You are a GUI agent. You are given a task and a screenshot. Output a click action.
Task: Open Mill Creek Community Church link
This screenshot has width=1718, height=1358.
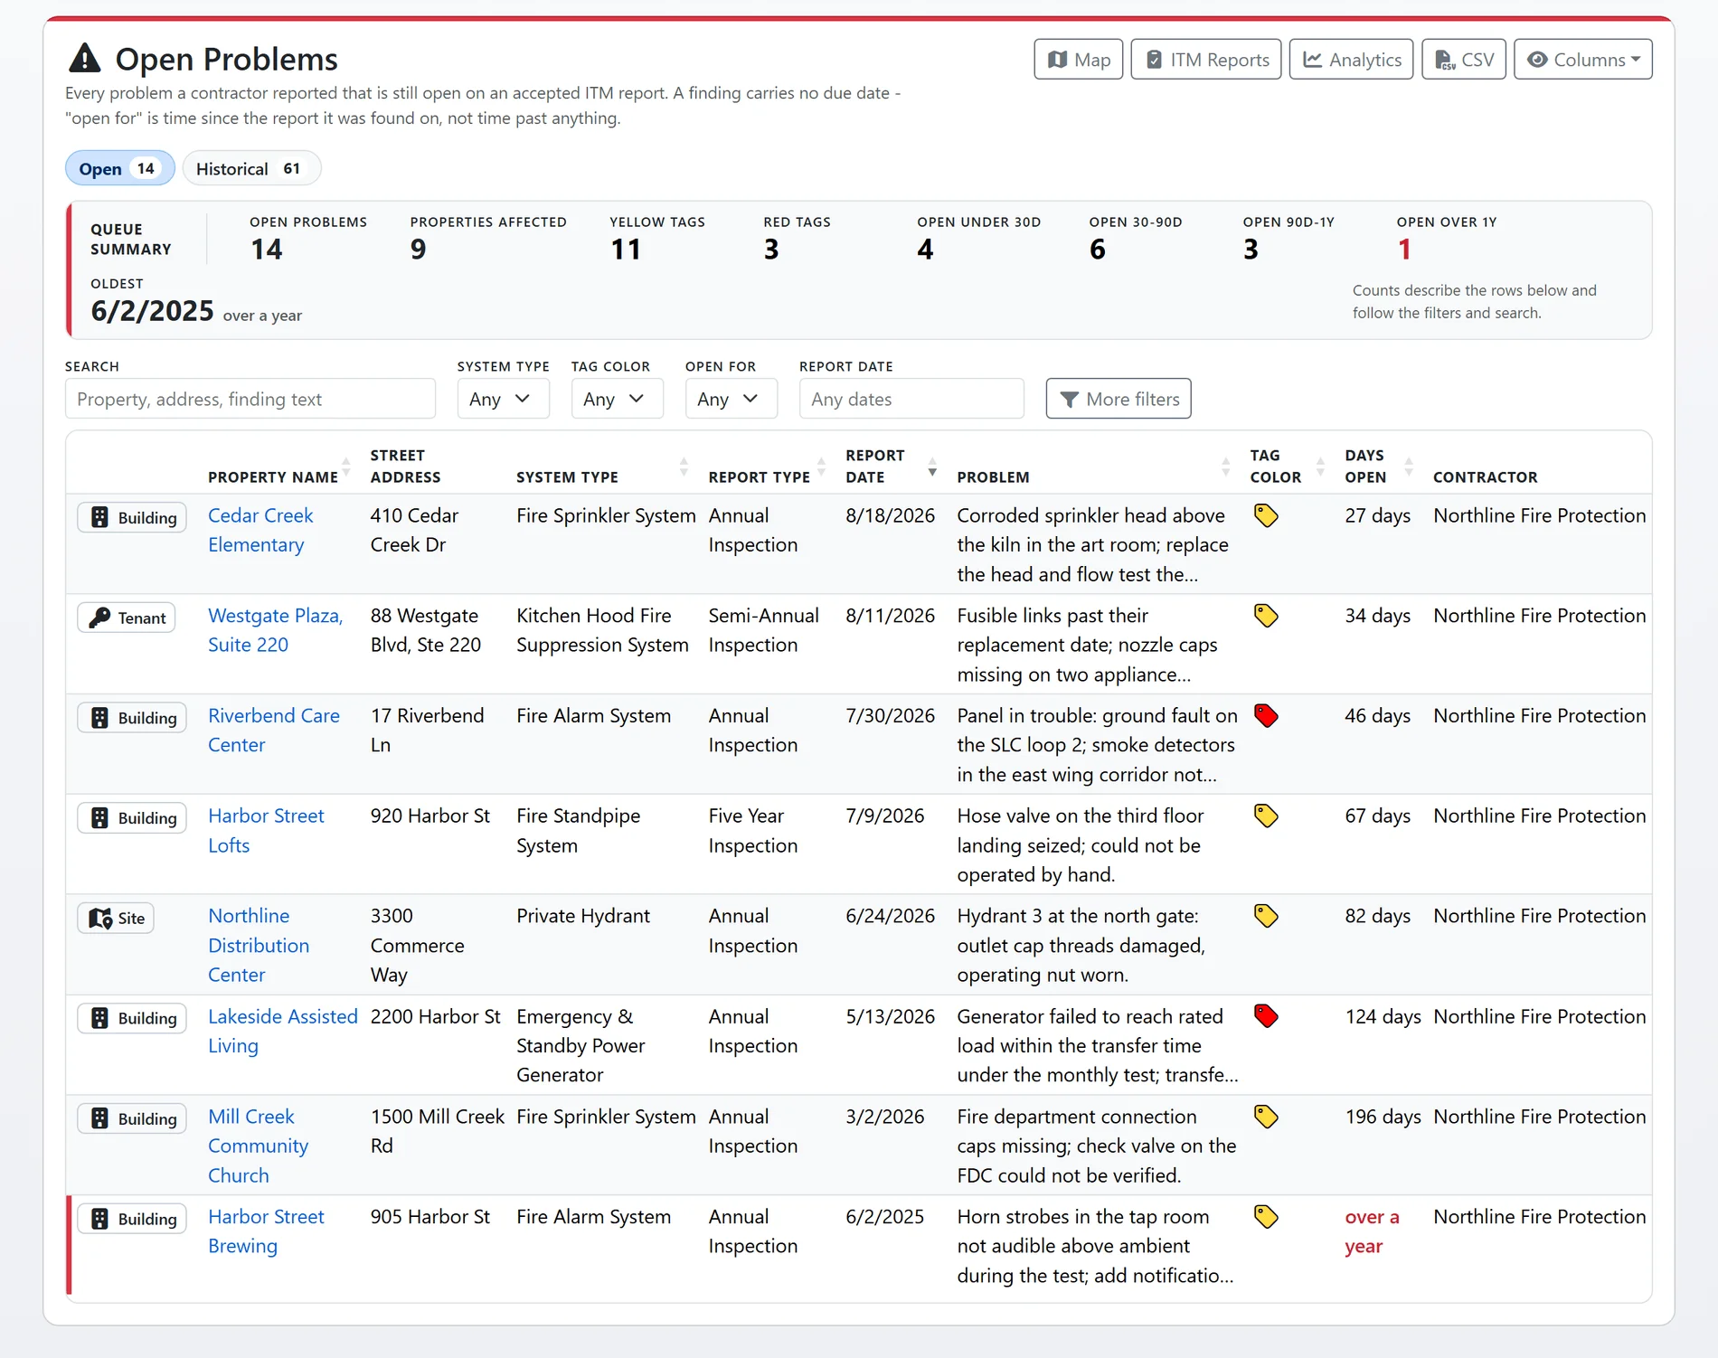coord(258,1146)
